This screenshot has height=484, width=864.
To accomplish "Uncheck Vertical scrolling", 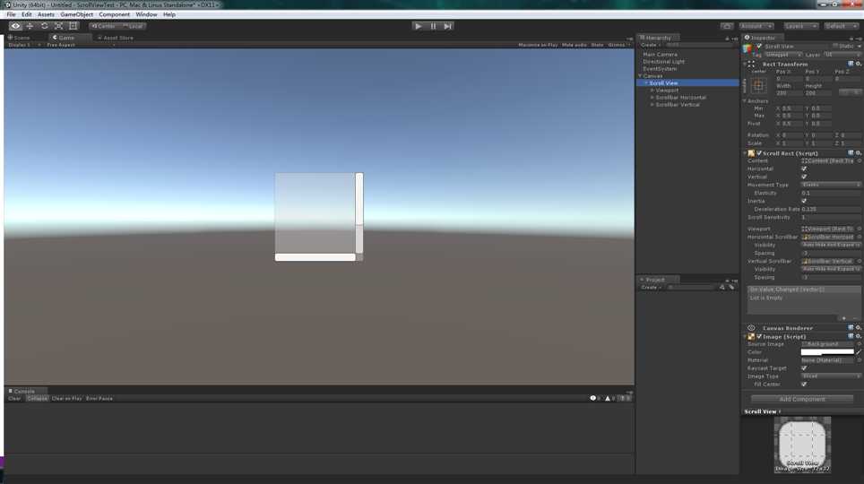I will (x=804, y=177).
